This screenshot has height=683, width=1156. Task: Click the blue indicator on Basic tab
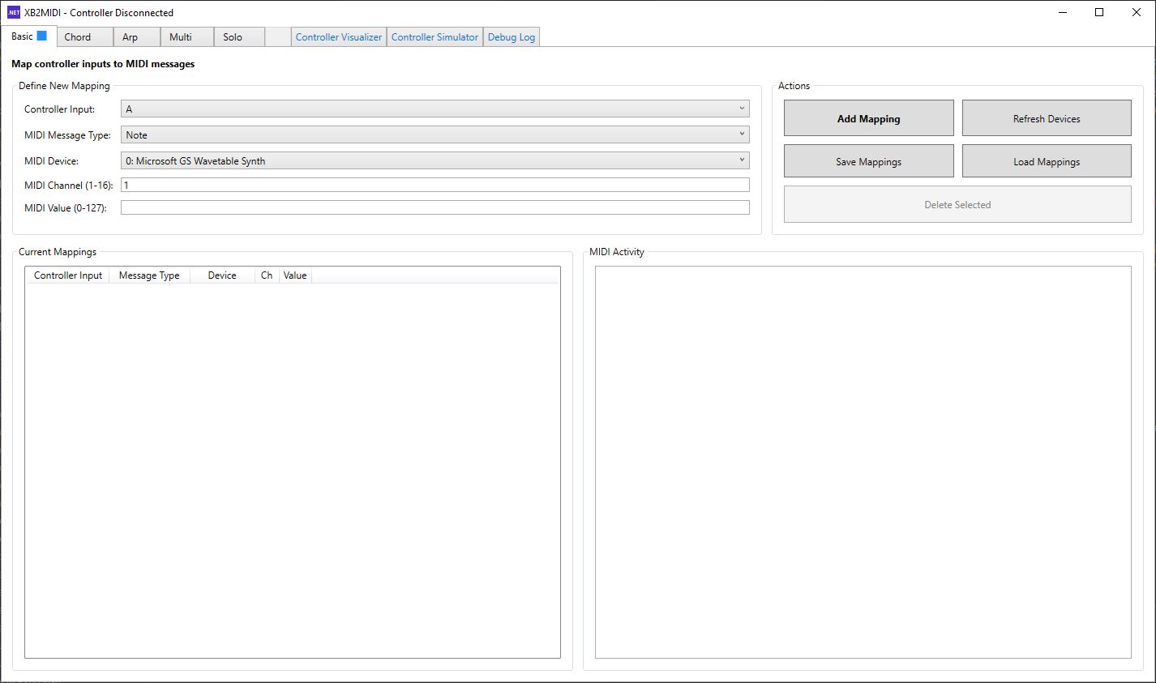pyautogui.click(x=41, y=36)
